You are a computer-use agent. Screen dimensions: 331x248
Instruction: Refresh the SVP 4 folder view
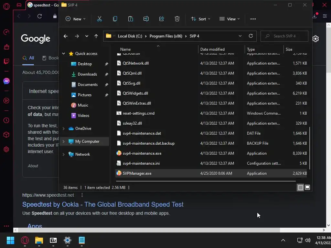[x=251, y=36]
